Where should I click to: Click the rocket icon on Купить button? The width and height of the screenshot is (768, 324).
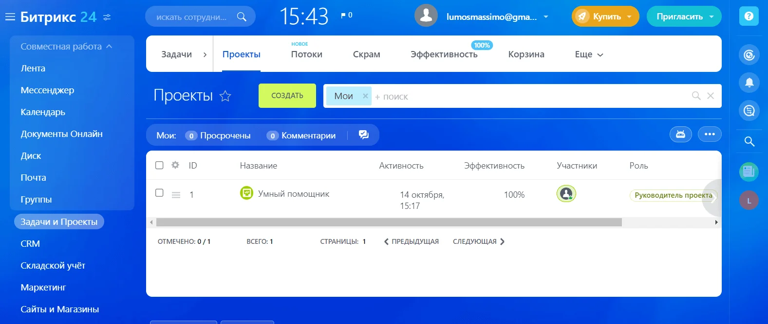582,17
